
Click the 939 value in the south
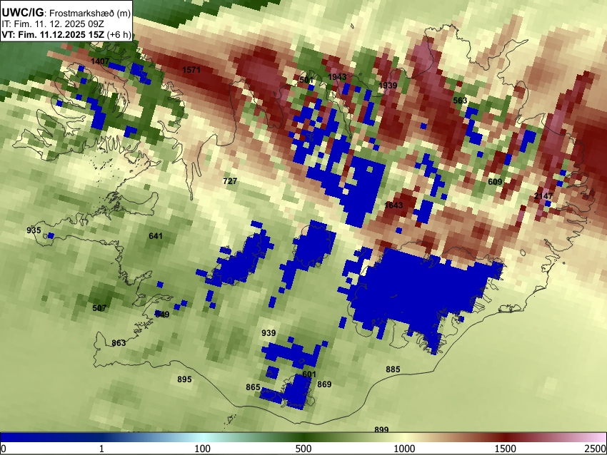tap(269, 333)
